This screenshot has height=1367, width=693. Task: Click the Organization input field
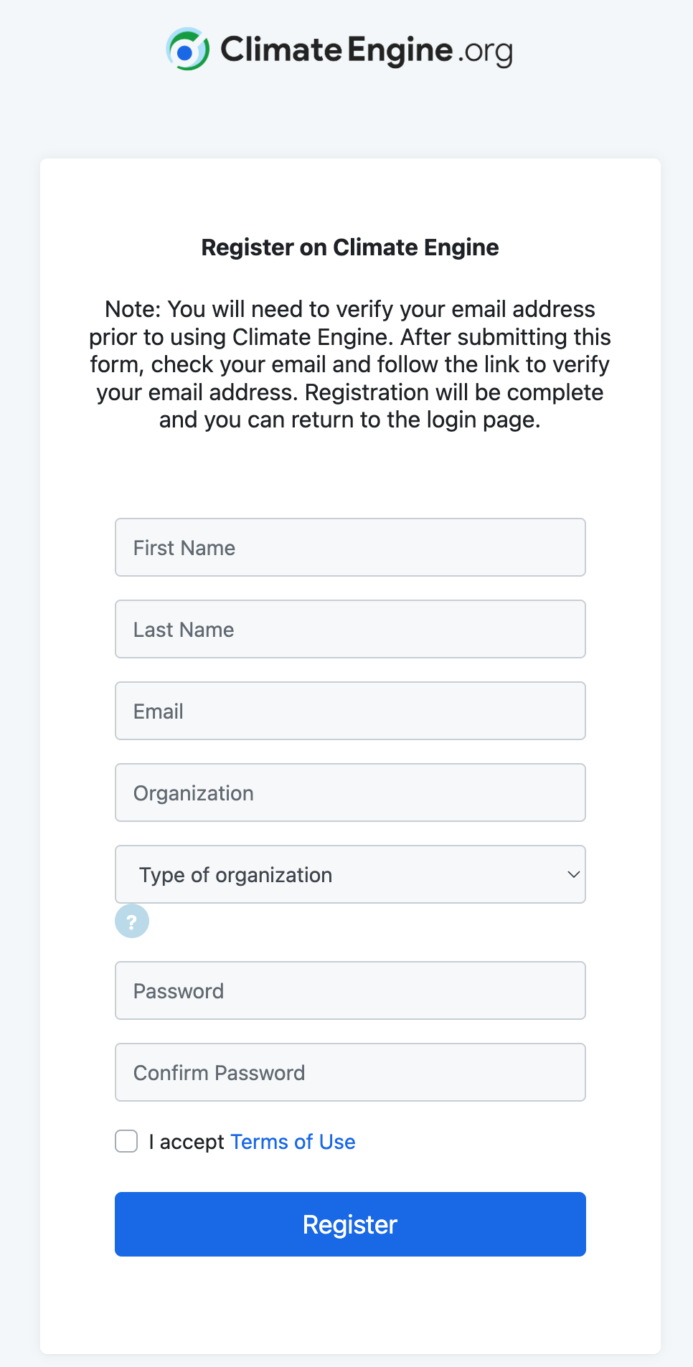350,793
